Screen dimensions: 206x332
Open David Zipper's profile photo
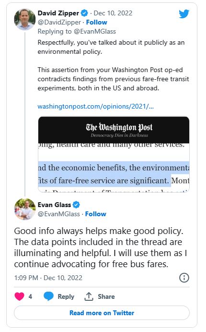pyautogui.click(x=25, y=19)
